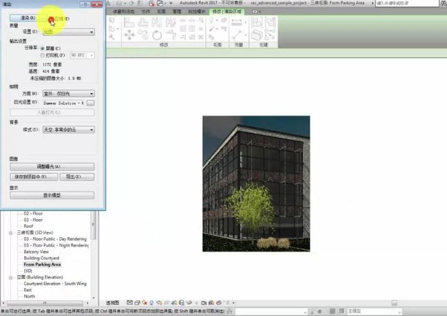447x316 pixels.
Task: Switch to the Manage (管理) ribbon tab
Action: 177,11
